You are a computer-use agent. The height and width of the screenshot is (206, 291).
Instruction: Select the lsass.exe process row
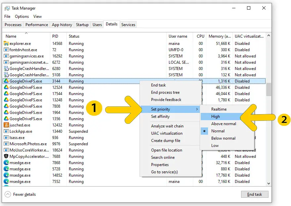(17, 138)
